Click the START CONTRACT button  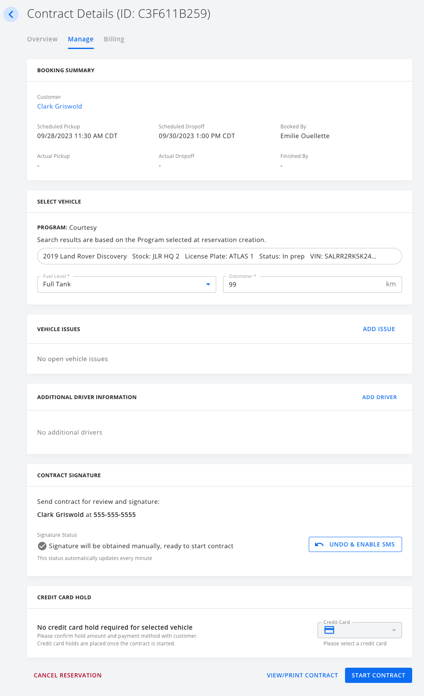(x=378, y=675)
